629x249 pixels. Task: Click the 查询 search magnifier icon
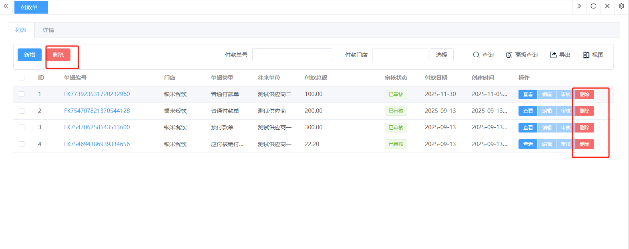[x=476, y=55]
